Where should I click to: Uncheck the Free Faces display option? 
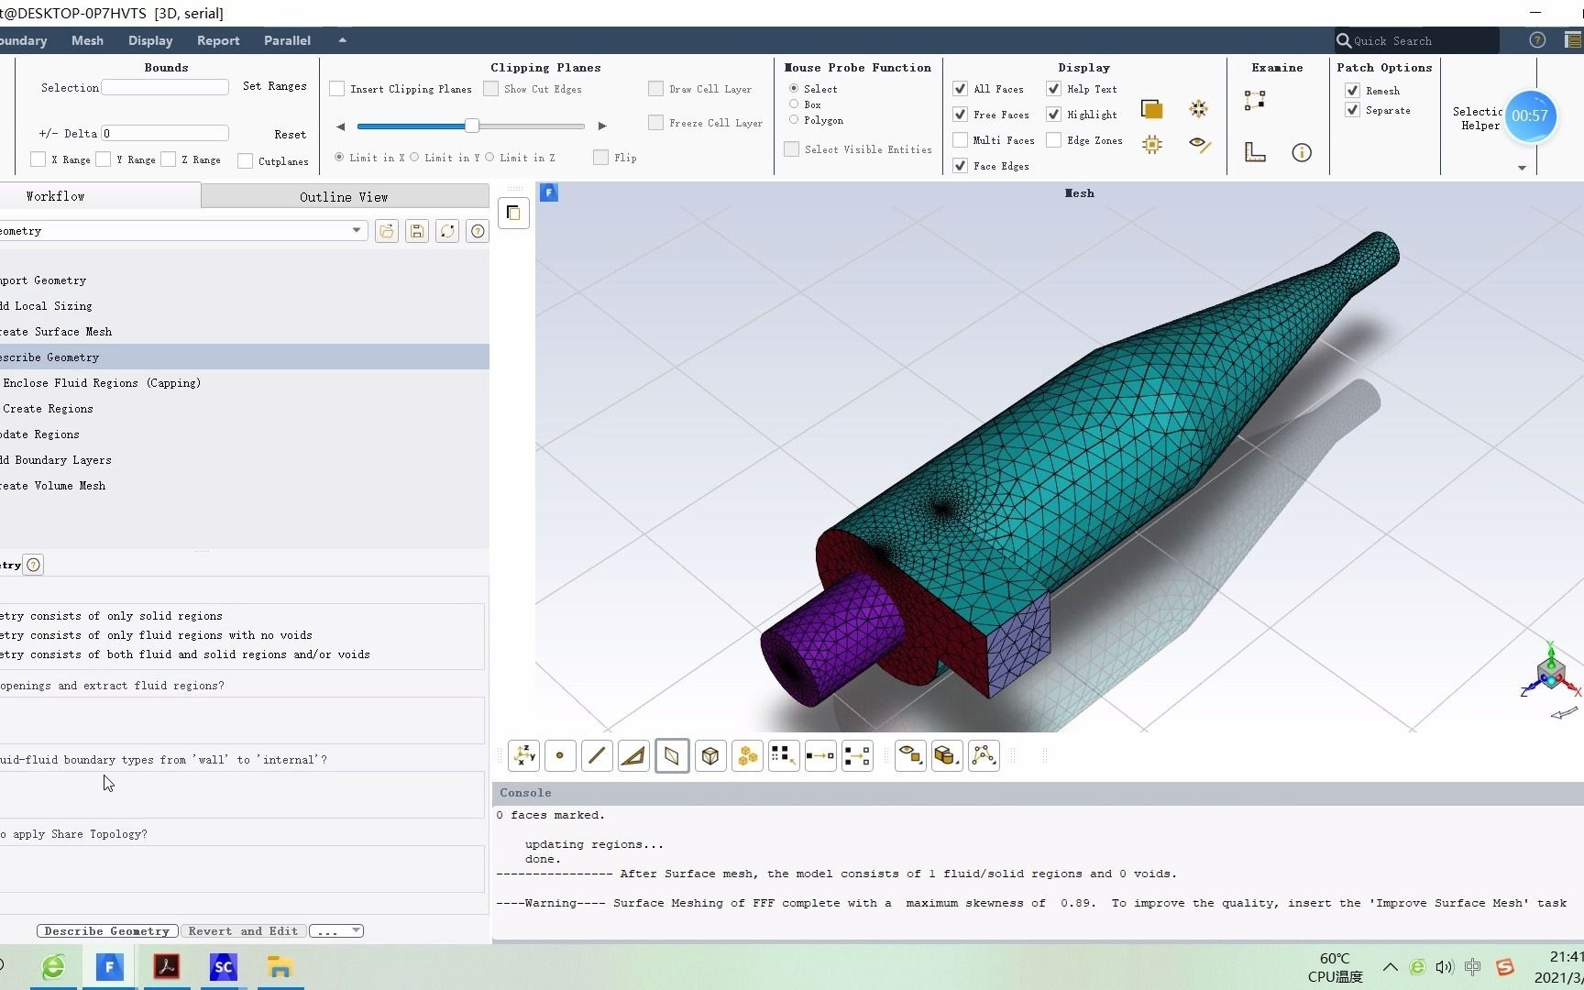pos(960,114)
